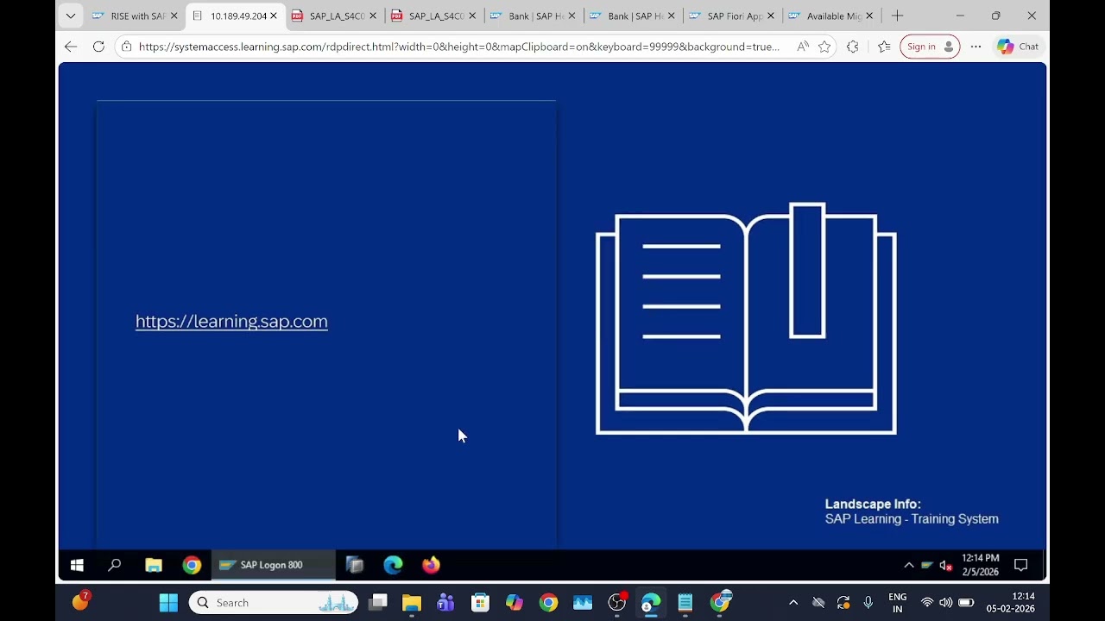Screen dimensions: 1105x621
Task: View site information lock icon
Action: pyautogui.click(x=127, y=47)
